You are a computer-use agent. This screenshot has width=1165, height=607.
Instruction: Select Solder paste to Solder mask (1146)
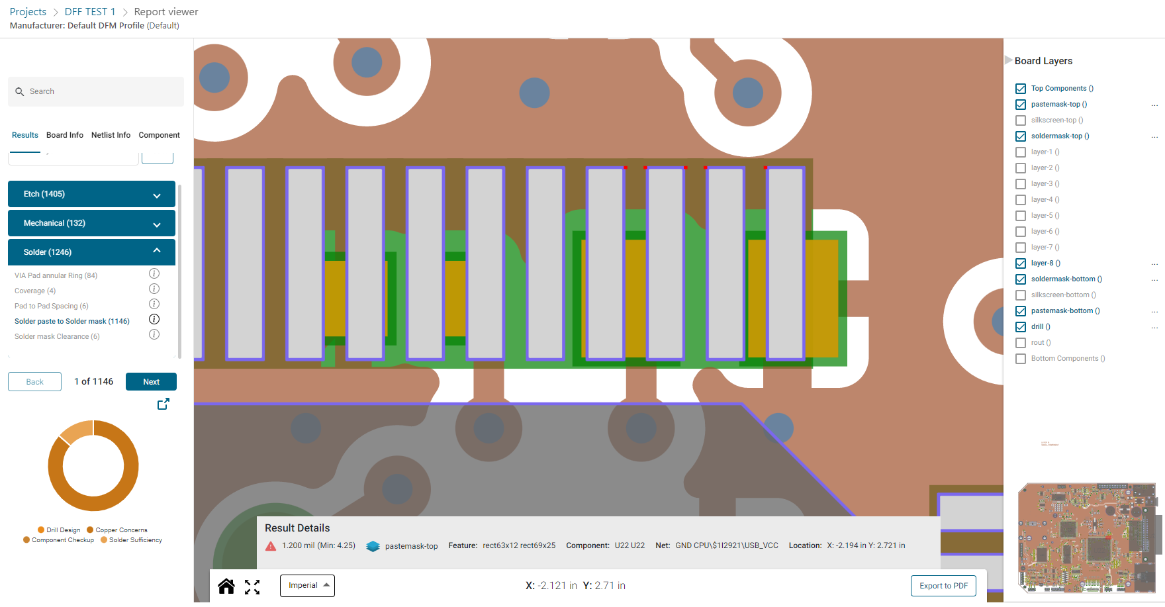[72, 321]
